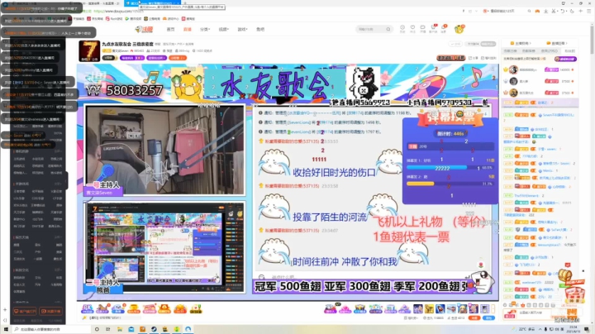
Task: Click the client download icon in header
Action: 433,29
